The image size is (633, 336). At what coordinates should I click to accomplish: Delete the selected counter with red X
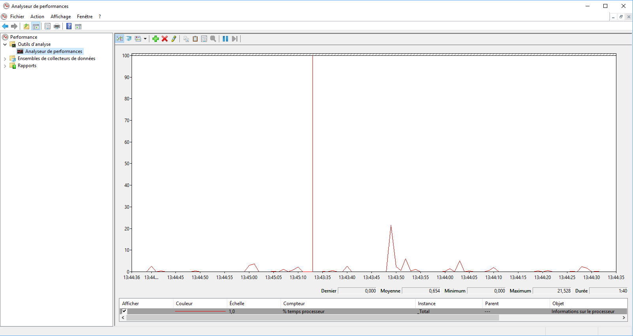coord(165,39)
